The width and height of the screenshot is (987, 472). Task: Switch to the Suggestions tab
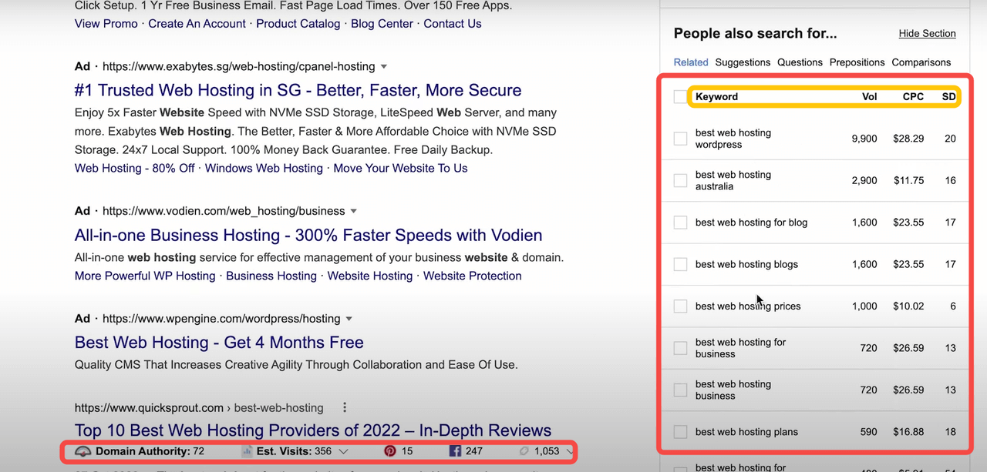742,62
